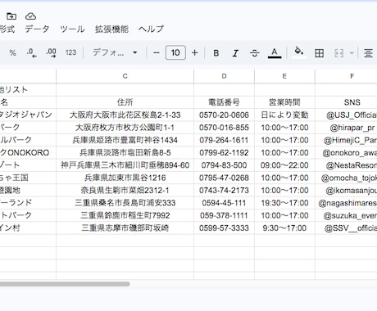Increase decimal places
Viewport: 377px width, 311px height.
click(51, 53)
